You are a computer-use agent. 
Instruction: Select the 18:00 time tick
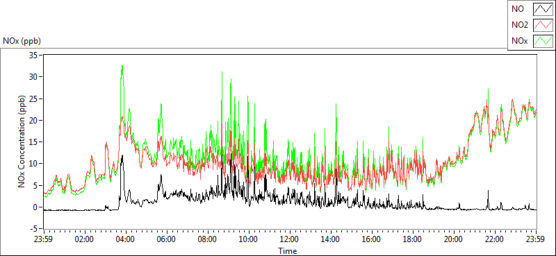tap(413, 239)
